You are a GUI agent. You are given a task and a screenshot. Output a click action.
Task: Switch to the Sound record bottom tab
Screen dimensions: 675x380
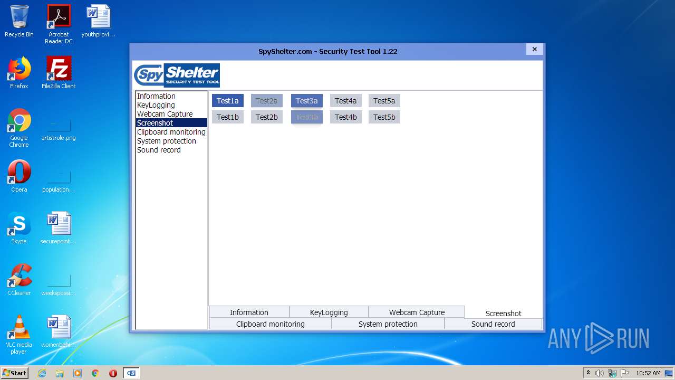tap(493, 324)
